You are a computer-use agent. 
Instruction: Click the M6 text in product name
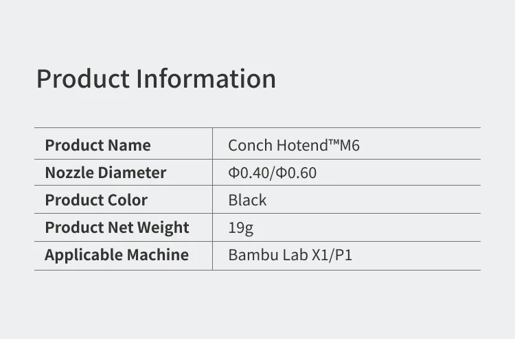coord(351,145)
